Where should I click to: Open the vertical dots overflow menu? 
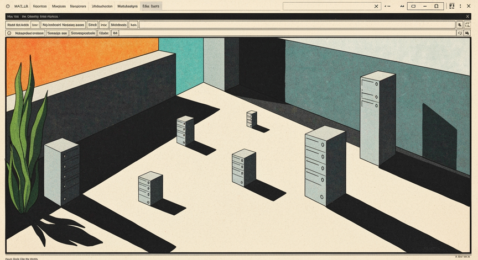tap(460, 6)
